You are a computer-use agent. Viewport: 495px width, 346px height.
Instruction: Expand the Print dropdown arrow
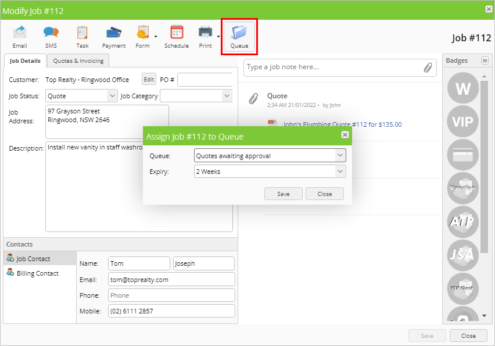pyautogui.click(x=218, y=37)
